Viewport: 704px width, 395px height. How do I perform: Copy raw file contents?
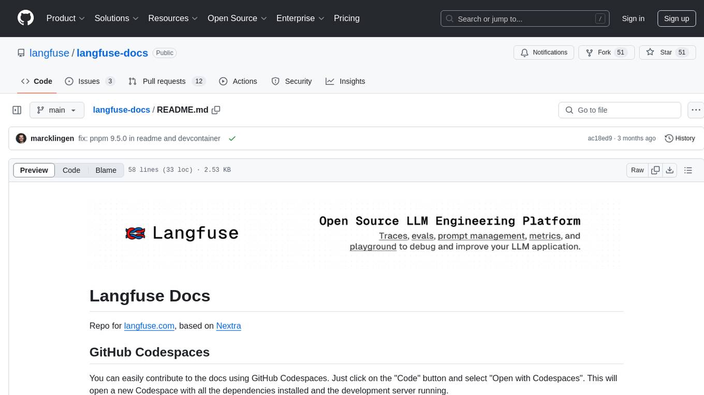655,170
